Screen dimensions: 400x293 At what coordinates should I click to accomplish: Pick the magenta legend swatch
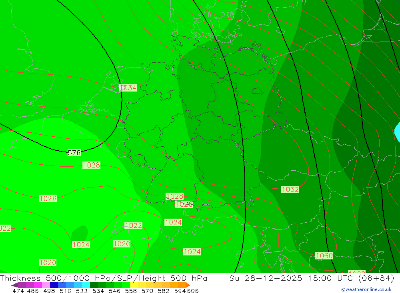pos(38,285)
